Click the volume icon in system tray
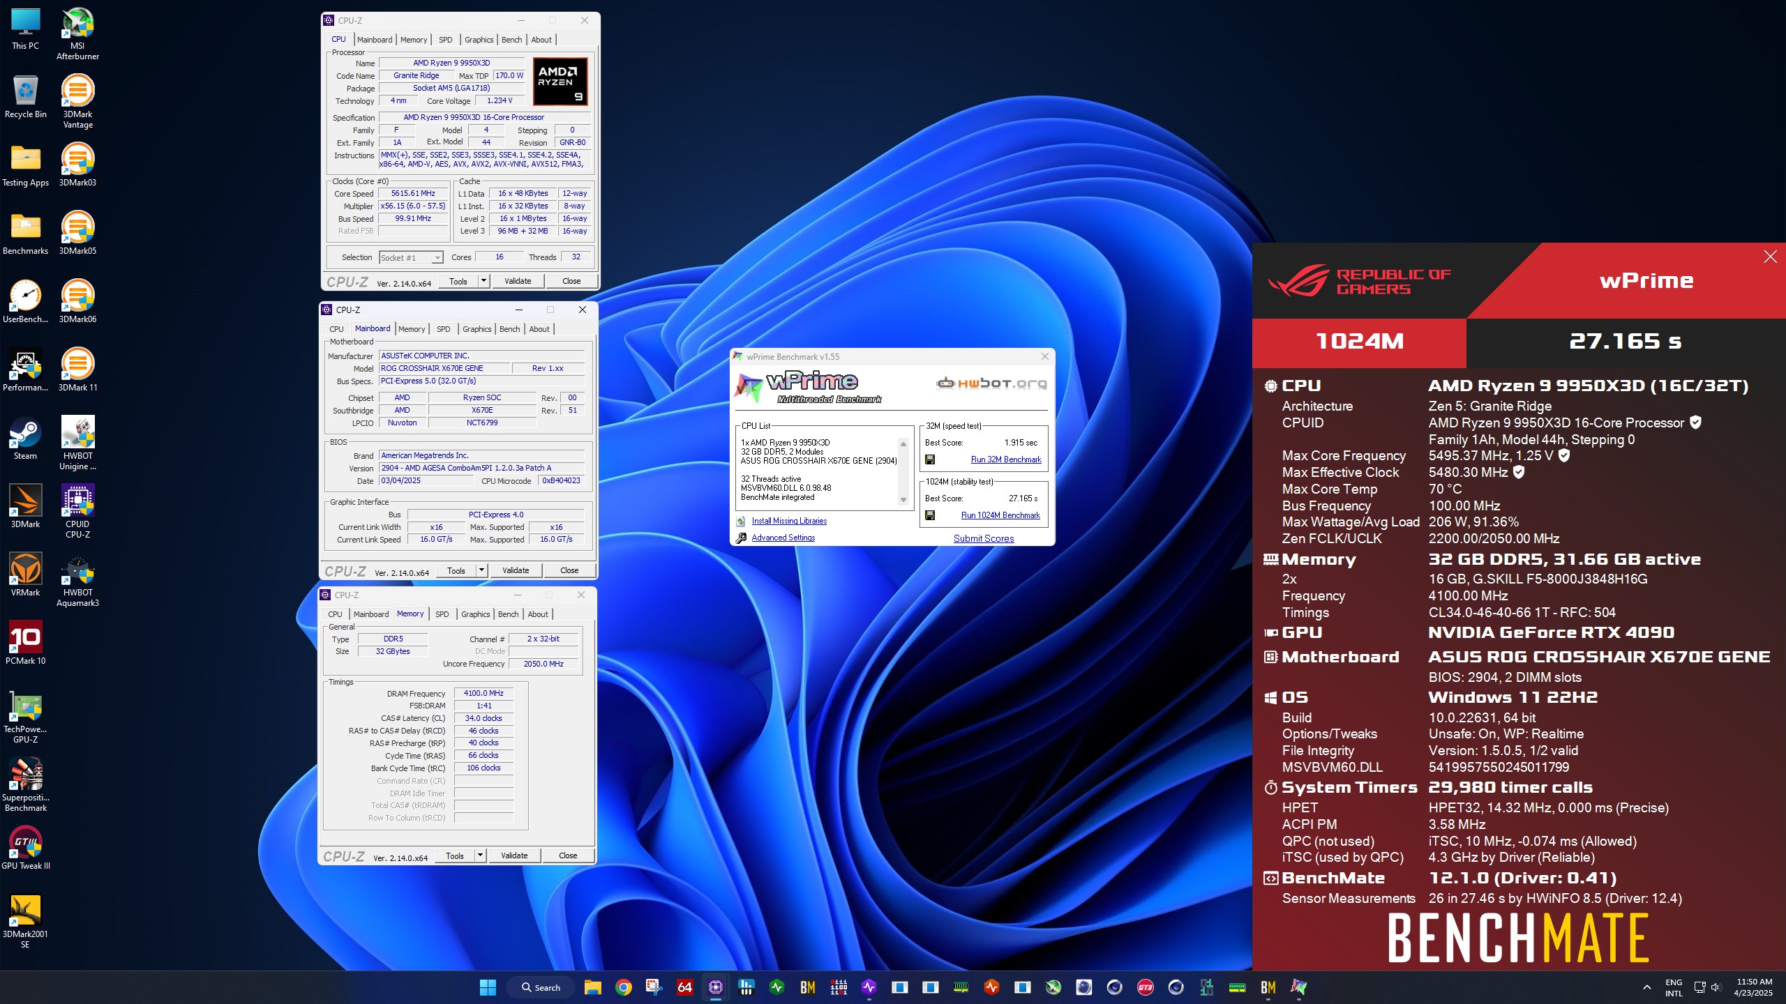The image size is (1786, 1004). (1716, 987)
